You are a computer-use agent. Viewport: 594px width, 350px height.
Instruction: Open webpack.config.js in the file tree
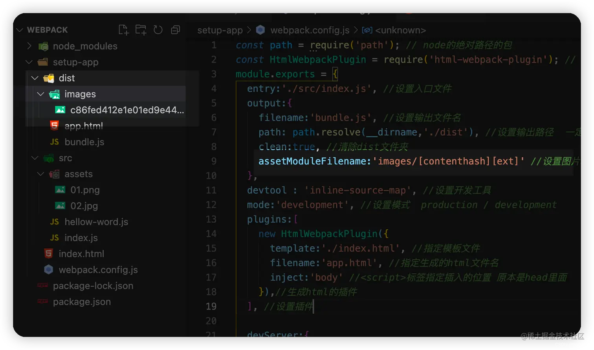click(98, 270)
